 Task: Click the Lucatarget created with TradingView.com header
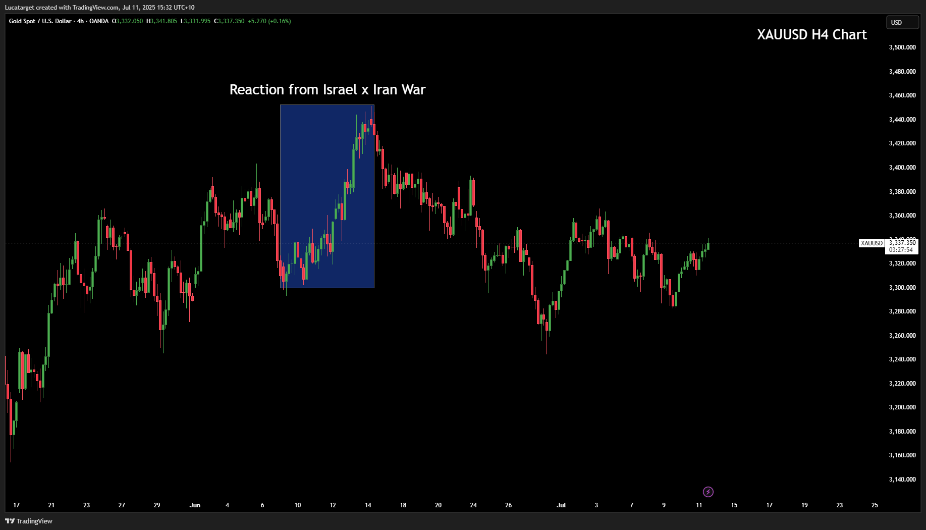[x=99, y=7]
